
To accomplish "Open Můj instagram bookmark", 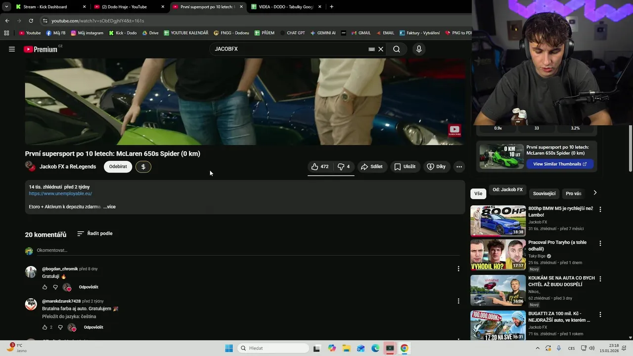I will pyautogui.click(x=87, y=33).
